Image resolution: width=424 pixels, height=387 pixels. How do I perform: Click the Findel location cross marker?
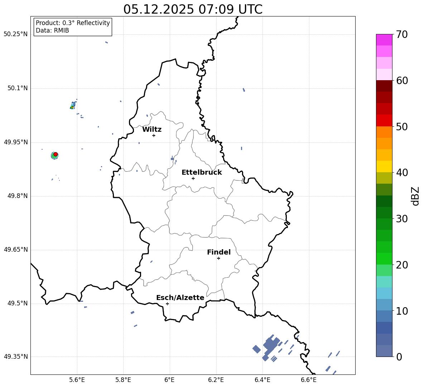coord(218,258)
